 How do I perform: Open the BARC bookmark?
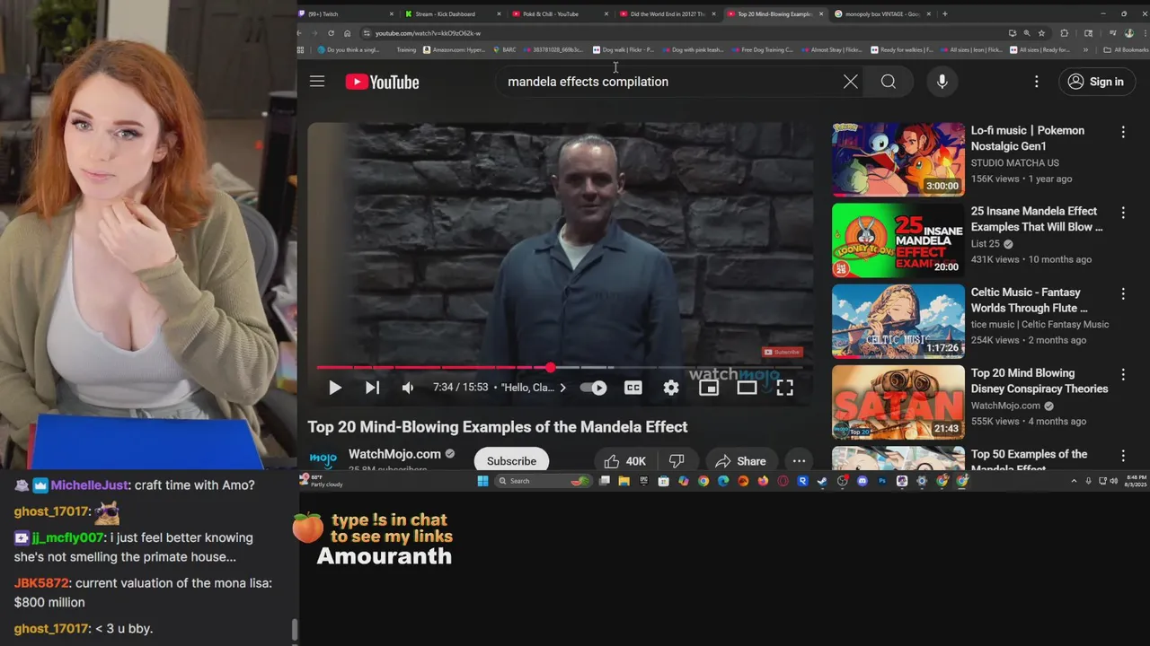(504, 50)
